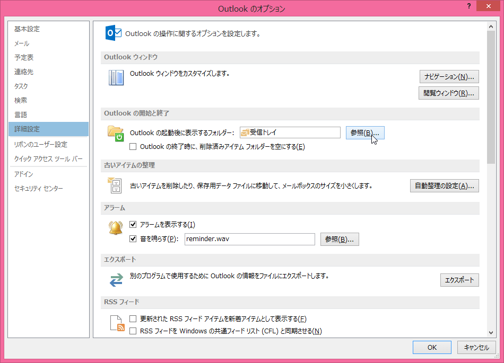Click the エクスポート button
The width and height of the screenshot is (504, 363).
[x=459, y=280]
